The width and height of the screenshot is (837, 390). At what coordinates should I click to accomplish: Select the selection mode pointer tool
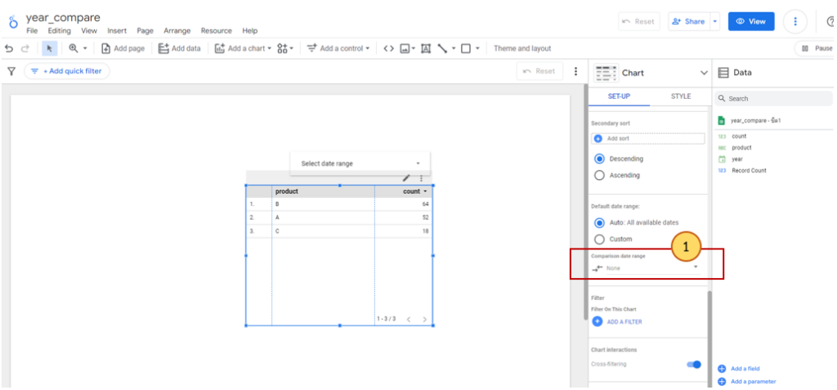click(50, 48)
